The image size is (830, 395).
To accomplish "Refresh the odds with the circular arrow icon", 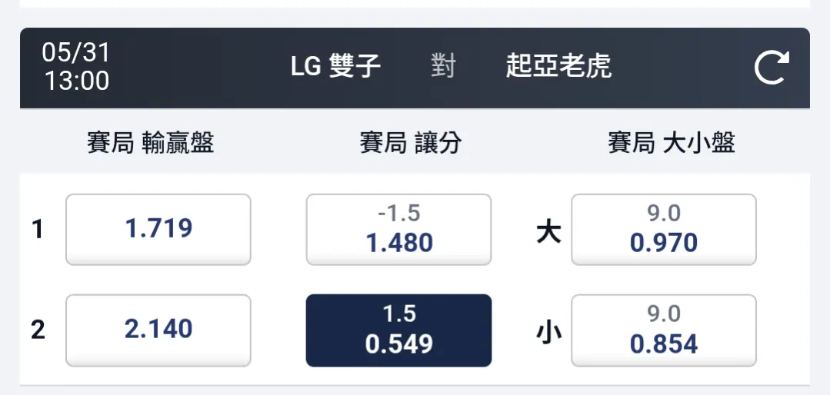I will 772,67.
